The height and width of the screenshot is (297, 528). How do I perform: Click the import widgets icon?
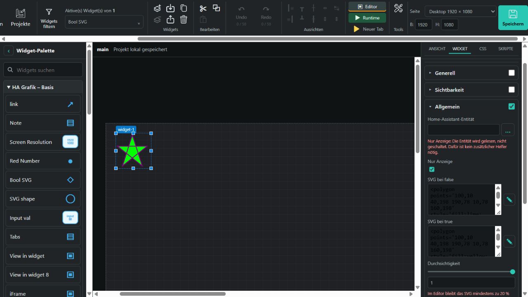pyautogui.click(x=170, y=8)
